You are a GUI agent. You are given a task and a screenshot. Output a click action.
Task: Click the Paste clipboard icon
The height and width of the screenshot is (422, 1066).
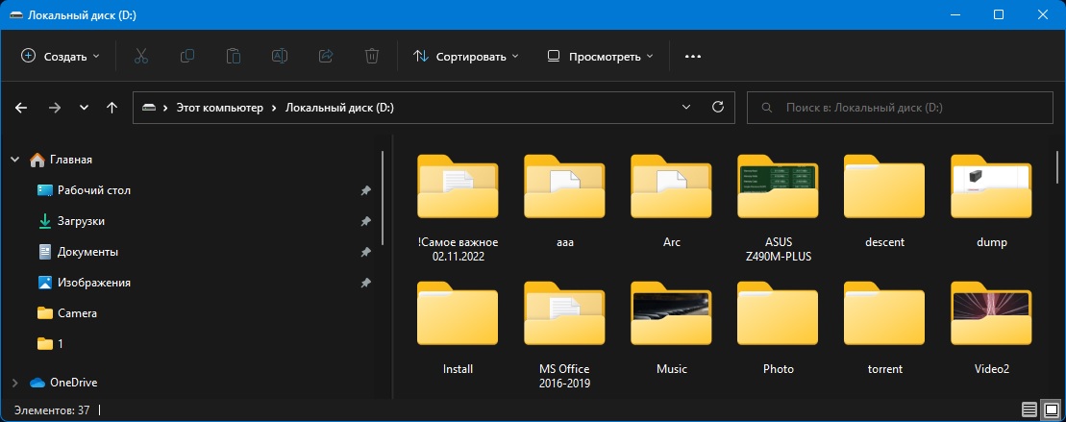click(x=234, y=57)
